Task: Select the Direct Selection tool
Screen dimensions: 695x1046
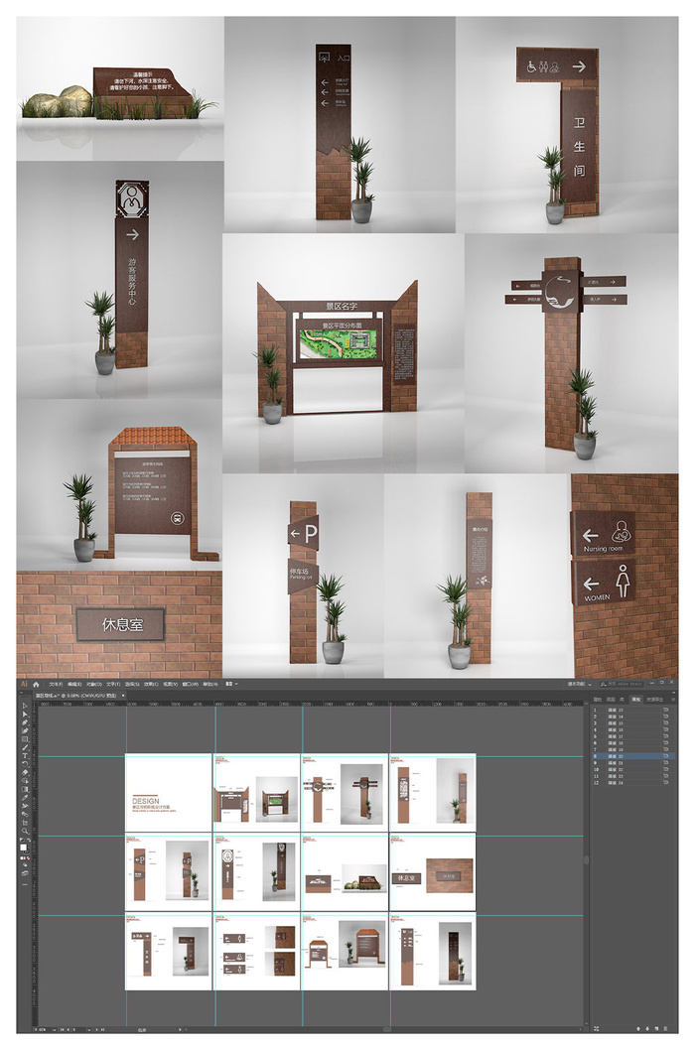Action: [25, 714]
